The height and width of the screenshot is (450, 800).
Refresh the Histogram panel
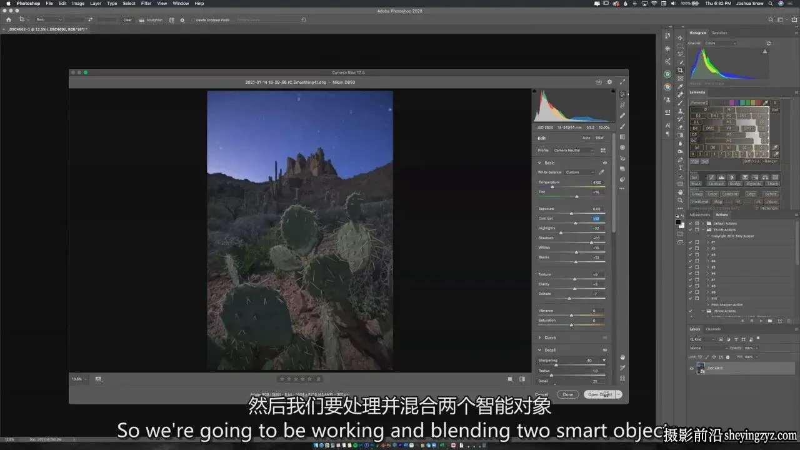768,43
